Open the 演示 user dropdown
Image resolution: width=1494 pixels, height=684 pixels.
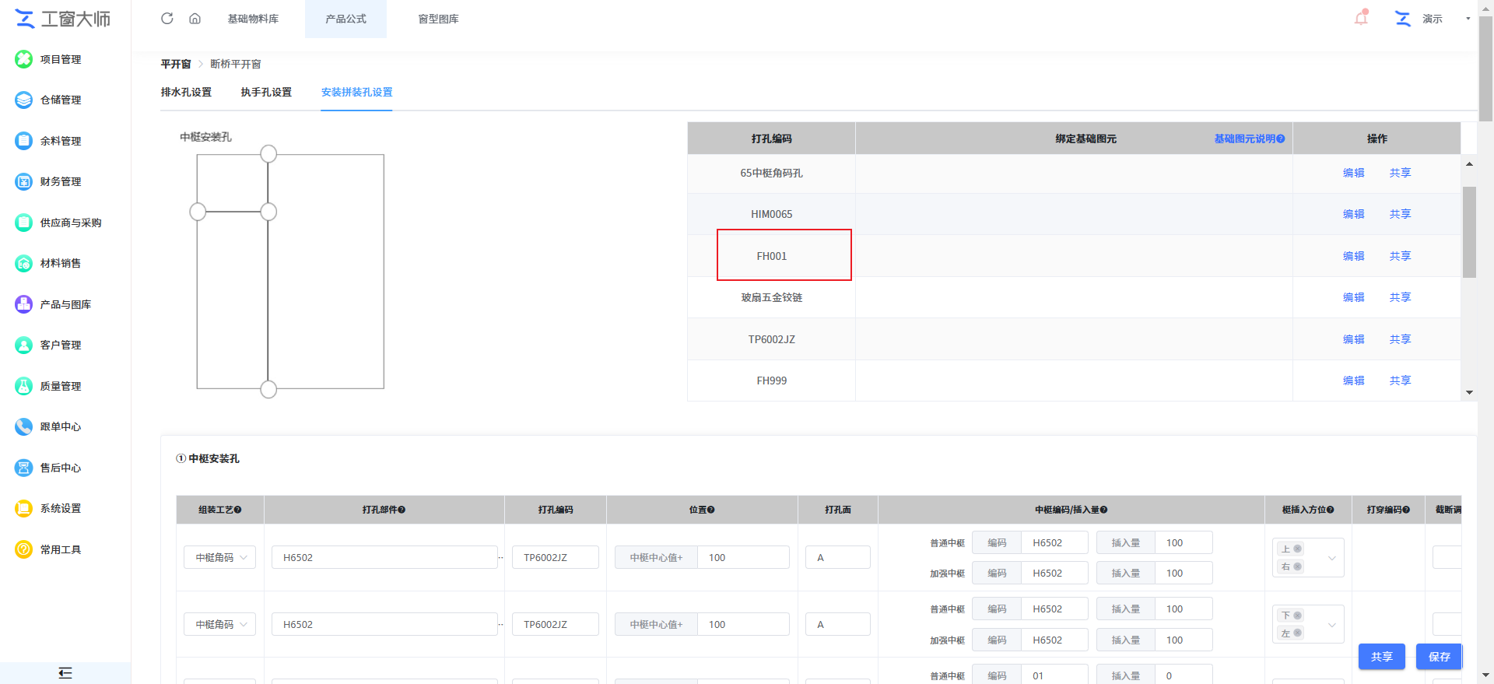pos(1468,19)
